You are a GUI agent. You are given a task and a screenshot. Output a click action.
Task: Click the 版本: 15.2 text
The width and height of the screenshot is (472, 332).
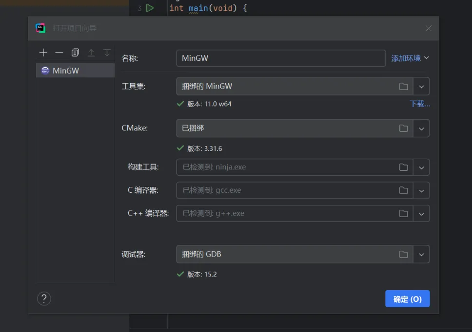[202, 274]
